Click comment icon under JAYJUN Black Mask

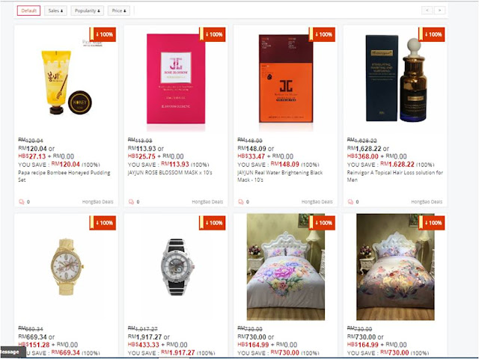pos(241,202)
